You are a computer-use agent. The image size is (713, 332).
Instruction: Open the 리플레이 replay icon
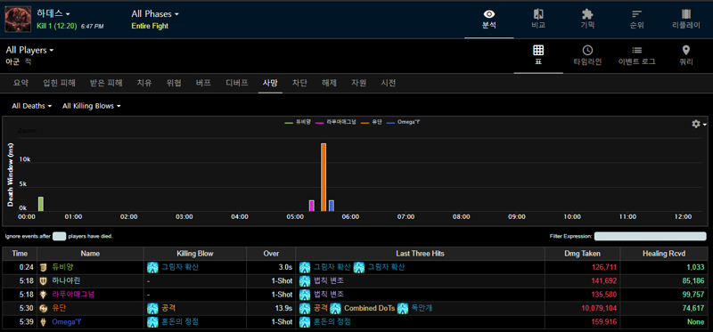[x=686, y=19]
